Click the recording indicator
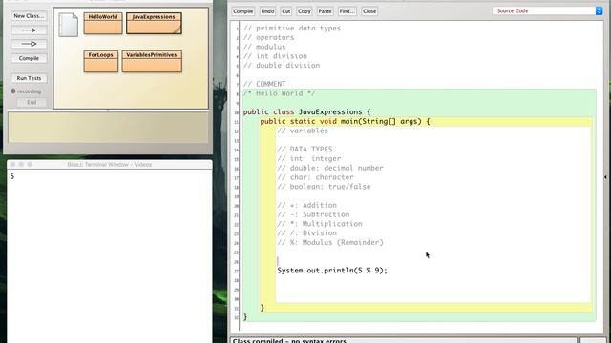Image resolution: width=611 pixels, height=343 pixels. point(26,91)
